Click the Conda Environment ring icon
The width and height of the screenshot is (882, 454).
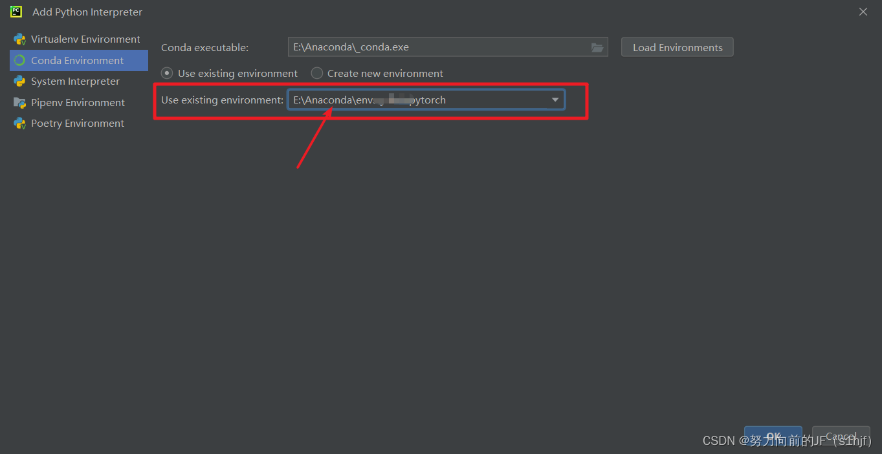(19, 61)
